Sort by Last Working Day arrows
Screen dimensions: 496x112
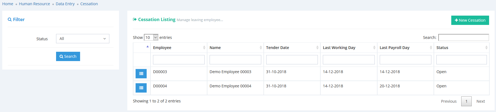(374, 48)
